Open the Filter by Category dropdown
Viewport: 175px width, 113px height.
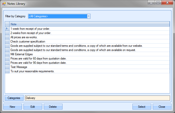(x=88, y=16)
